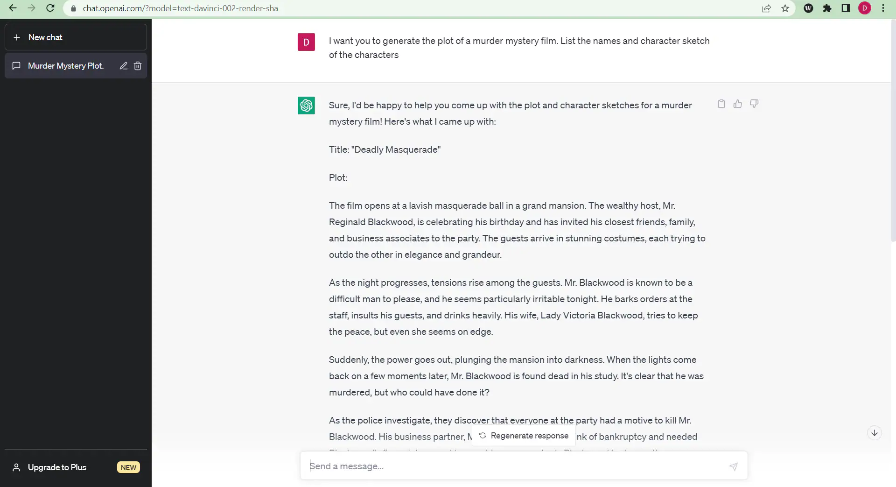Share this page from the address bar

[x=766, y=8]
